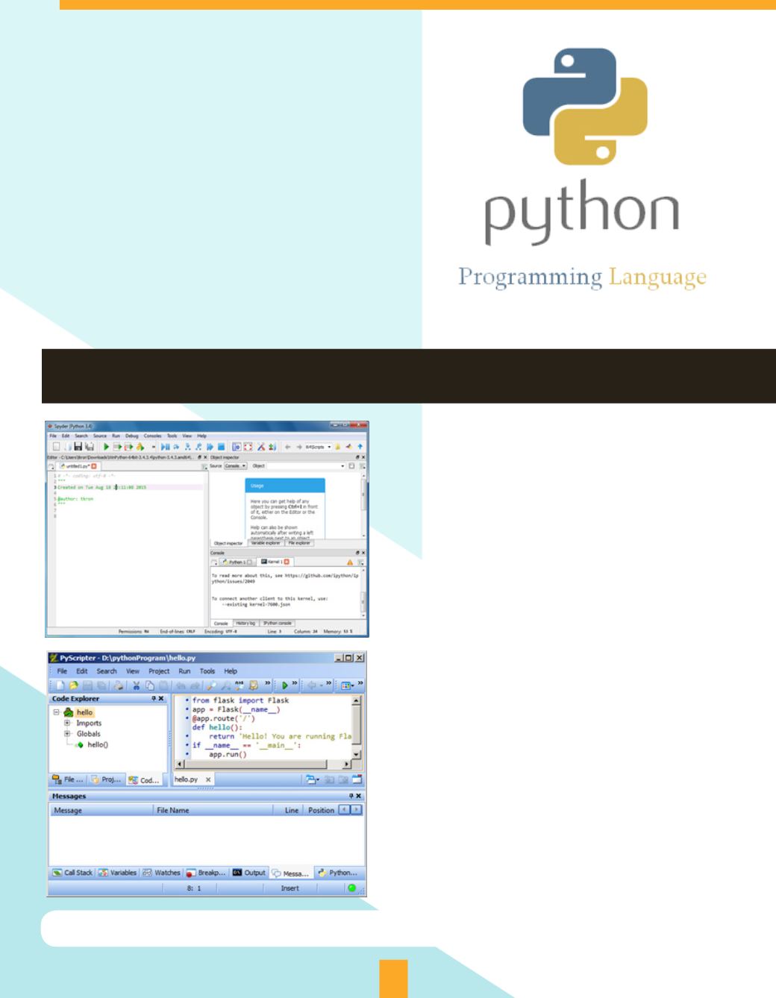Click PyScripter Open folder toolbar icon

[x=74, y=685]
